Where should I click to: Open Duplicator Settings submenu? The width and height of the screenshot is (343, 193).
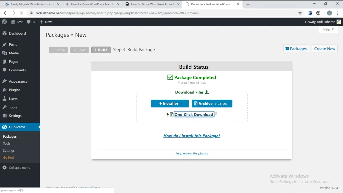point(9,150)
